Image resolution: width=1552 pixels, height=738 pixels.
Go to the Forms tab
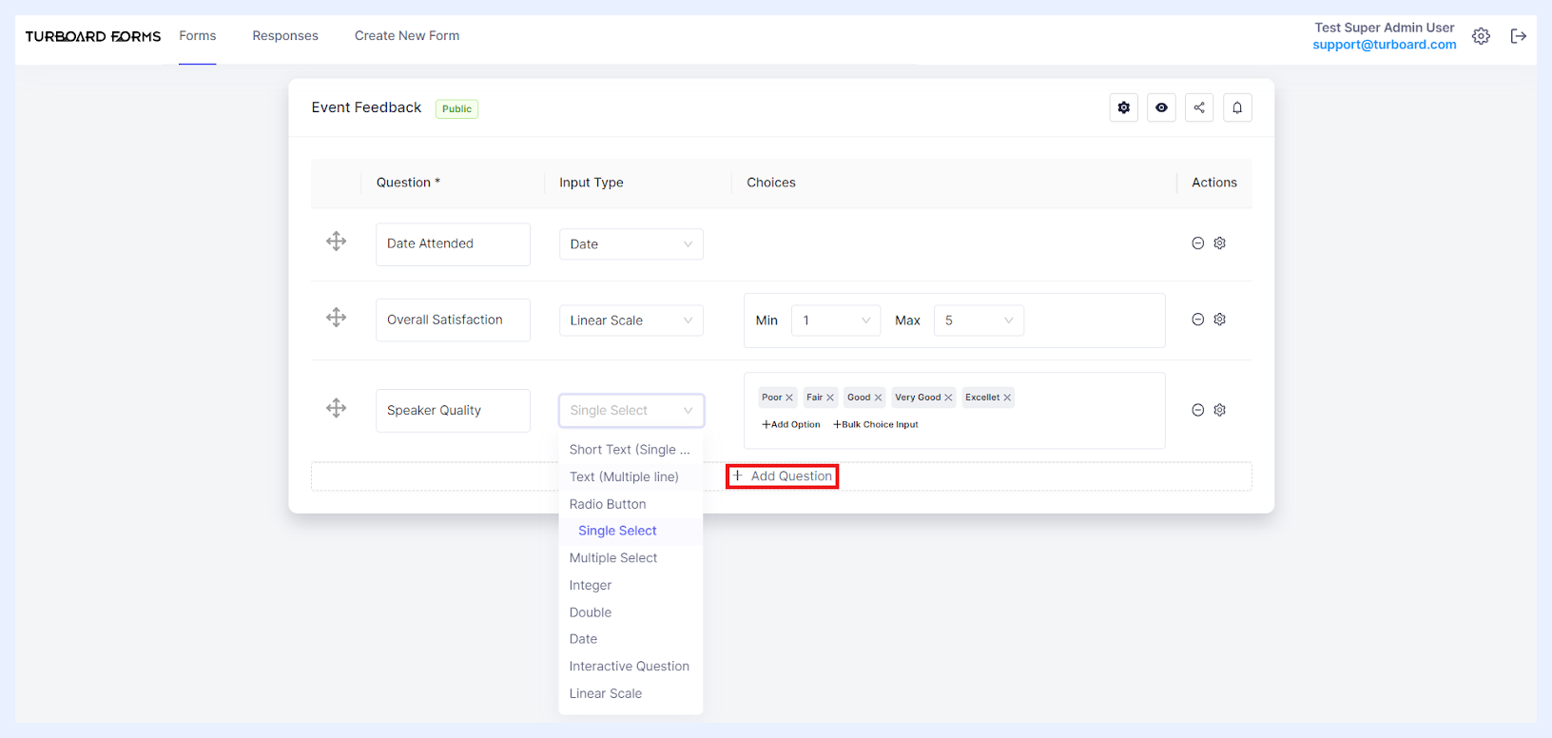[x=198, y=36]
